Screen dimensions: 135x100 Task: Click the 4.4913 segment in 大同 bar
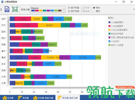(69, 77)
